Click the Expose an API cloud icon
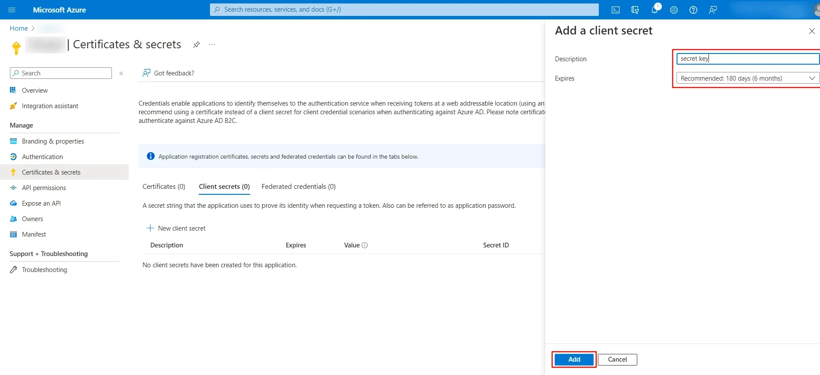The image size is (820, 375). (x=13, y=203)
